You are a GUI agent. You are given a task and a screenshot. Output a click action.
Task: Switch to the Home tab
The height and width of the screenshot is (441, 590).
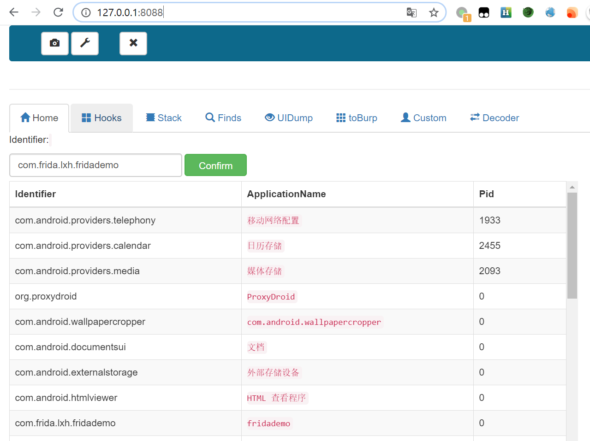pyautogui.click(x=39, y=118)
